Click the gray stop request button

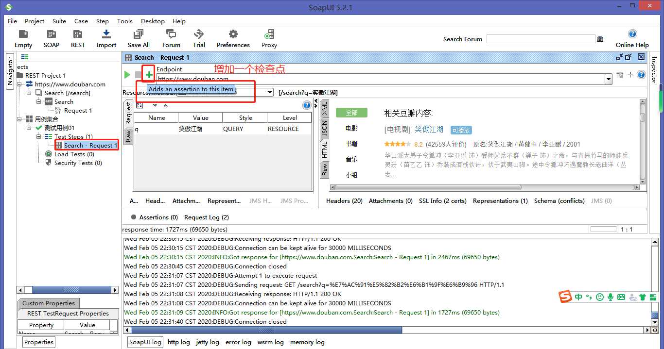point(138,75)
